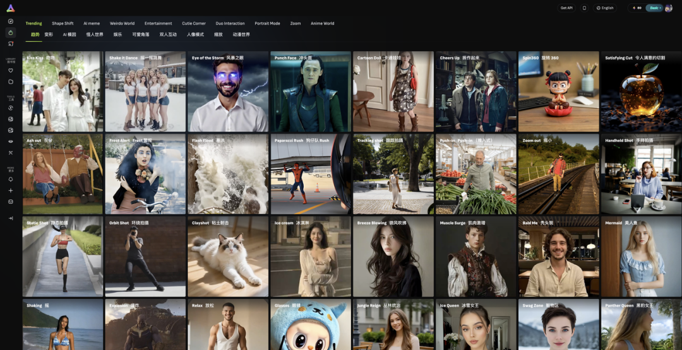Open the app logo home icon
The width and height of the screenshot is (682, 350).
point(11,8)
